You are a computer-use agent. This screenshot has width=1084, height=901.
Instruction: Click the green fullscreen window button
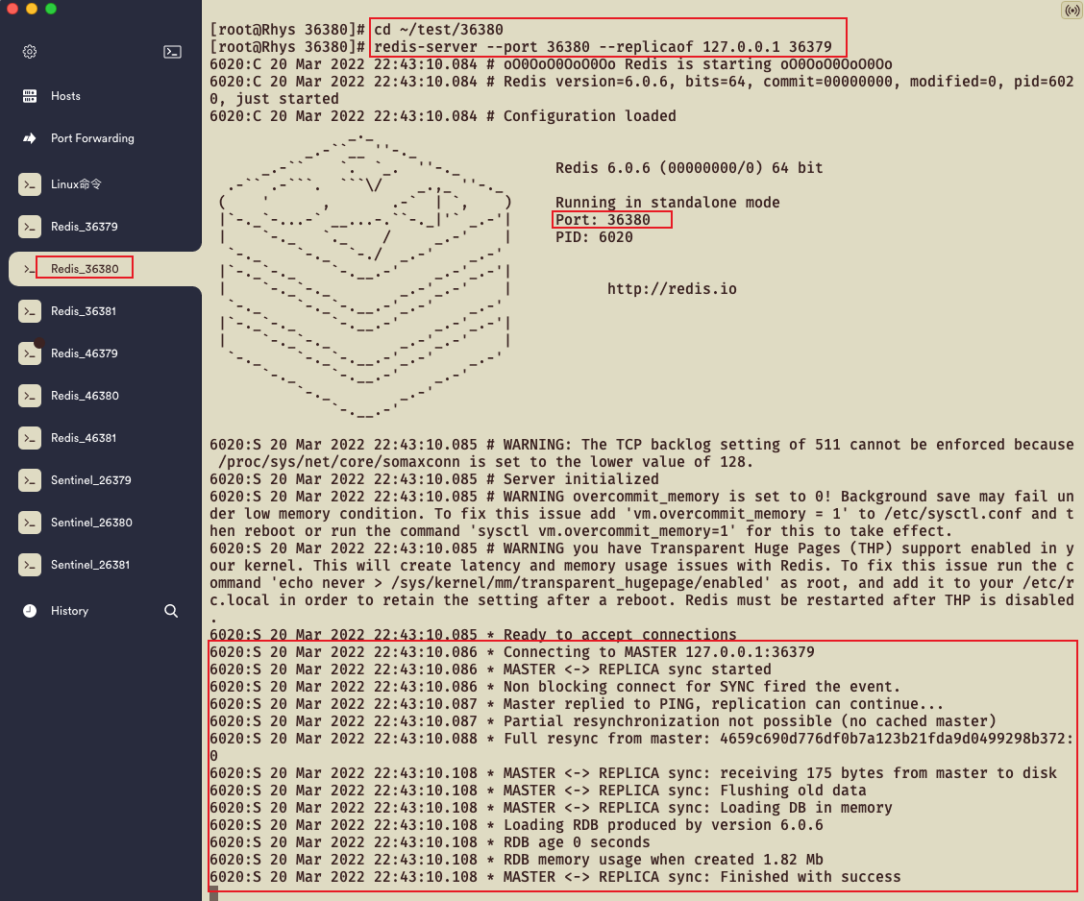(51, 9)
